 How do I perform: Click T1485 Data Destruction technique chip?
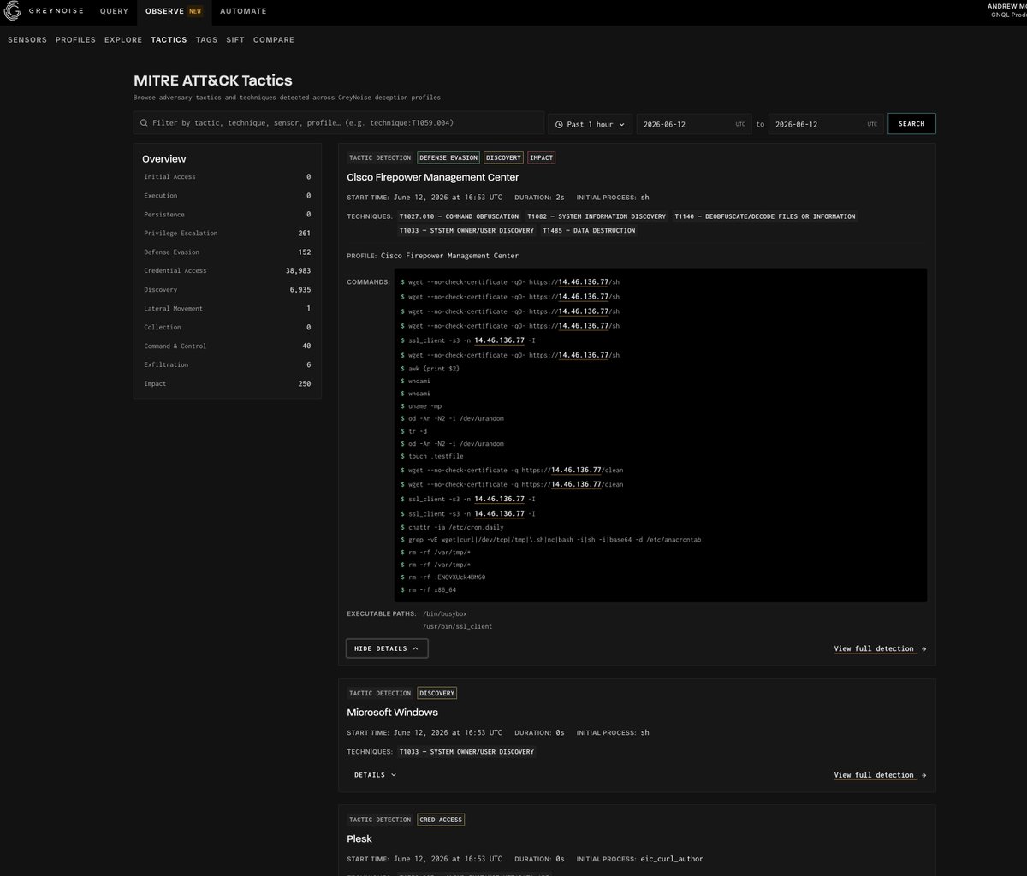[x=589, y=230]
